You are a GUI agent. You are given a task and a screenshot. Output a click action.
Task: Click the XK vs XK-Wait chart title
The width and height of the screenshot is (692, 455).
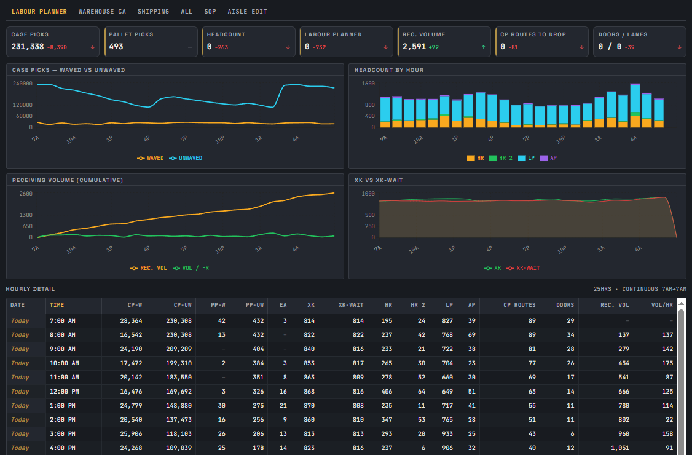[x=379, y=180]
